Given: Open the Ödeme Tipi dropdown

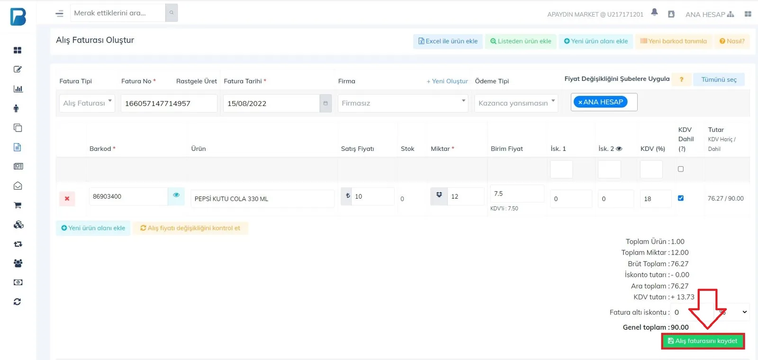Looking at the screenshot, I should (516, 103).
